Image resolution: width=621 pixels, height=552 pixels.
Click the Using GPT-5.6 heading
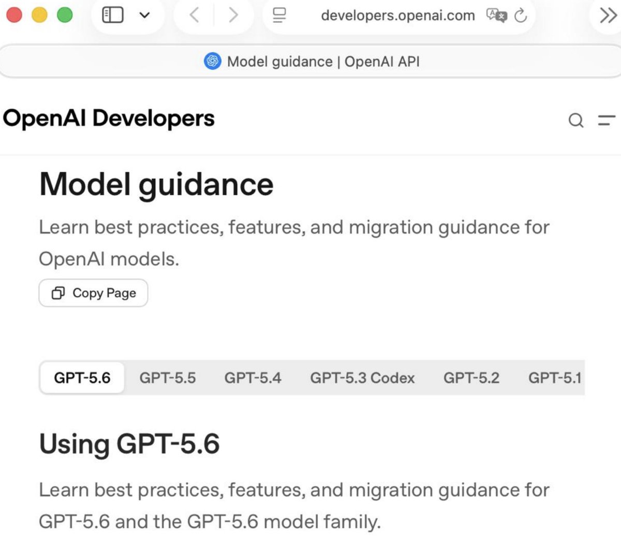129,444
